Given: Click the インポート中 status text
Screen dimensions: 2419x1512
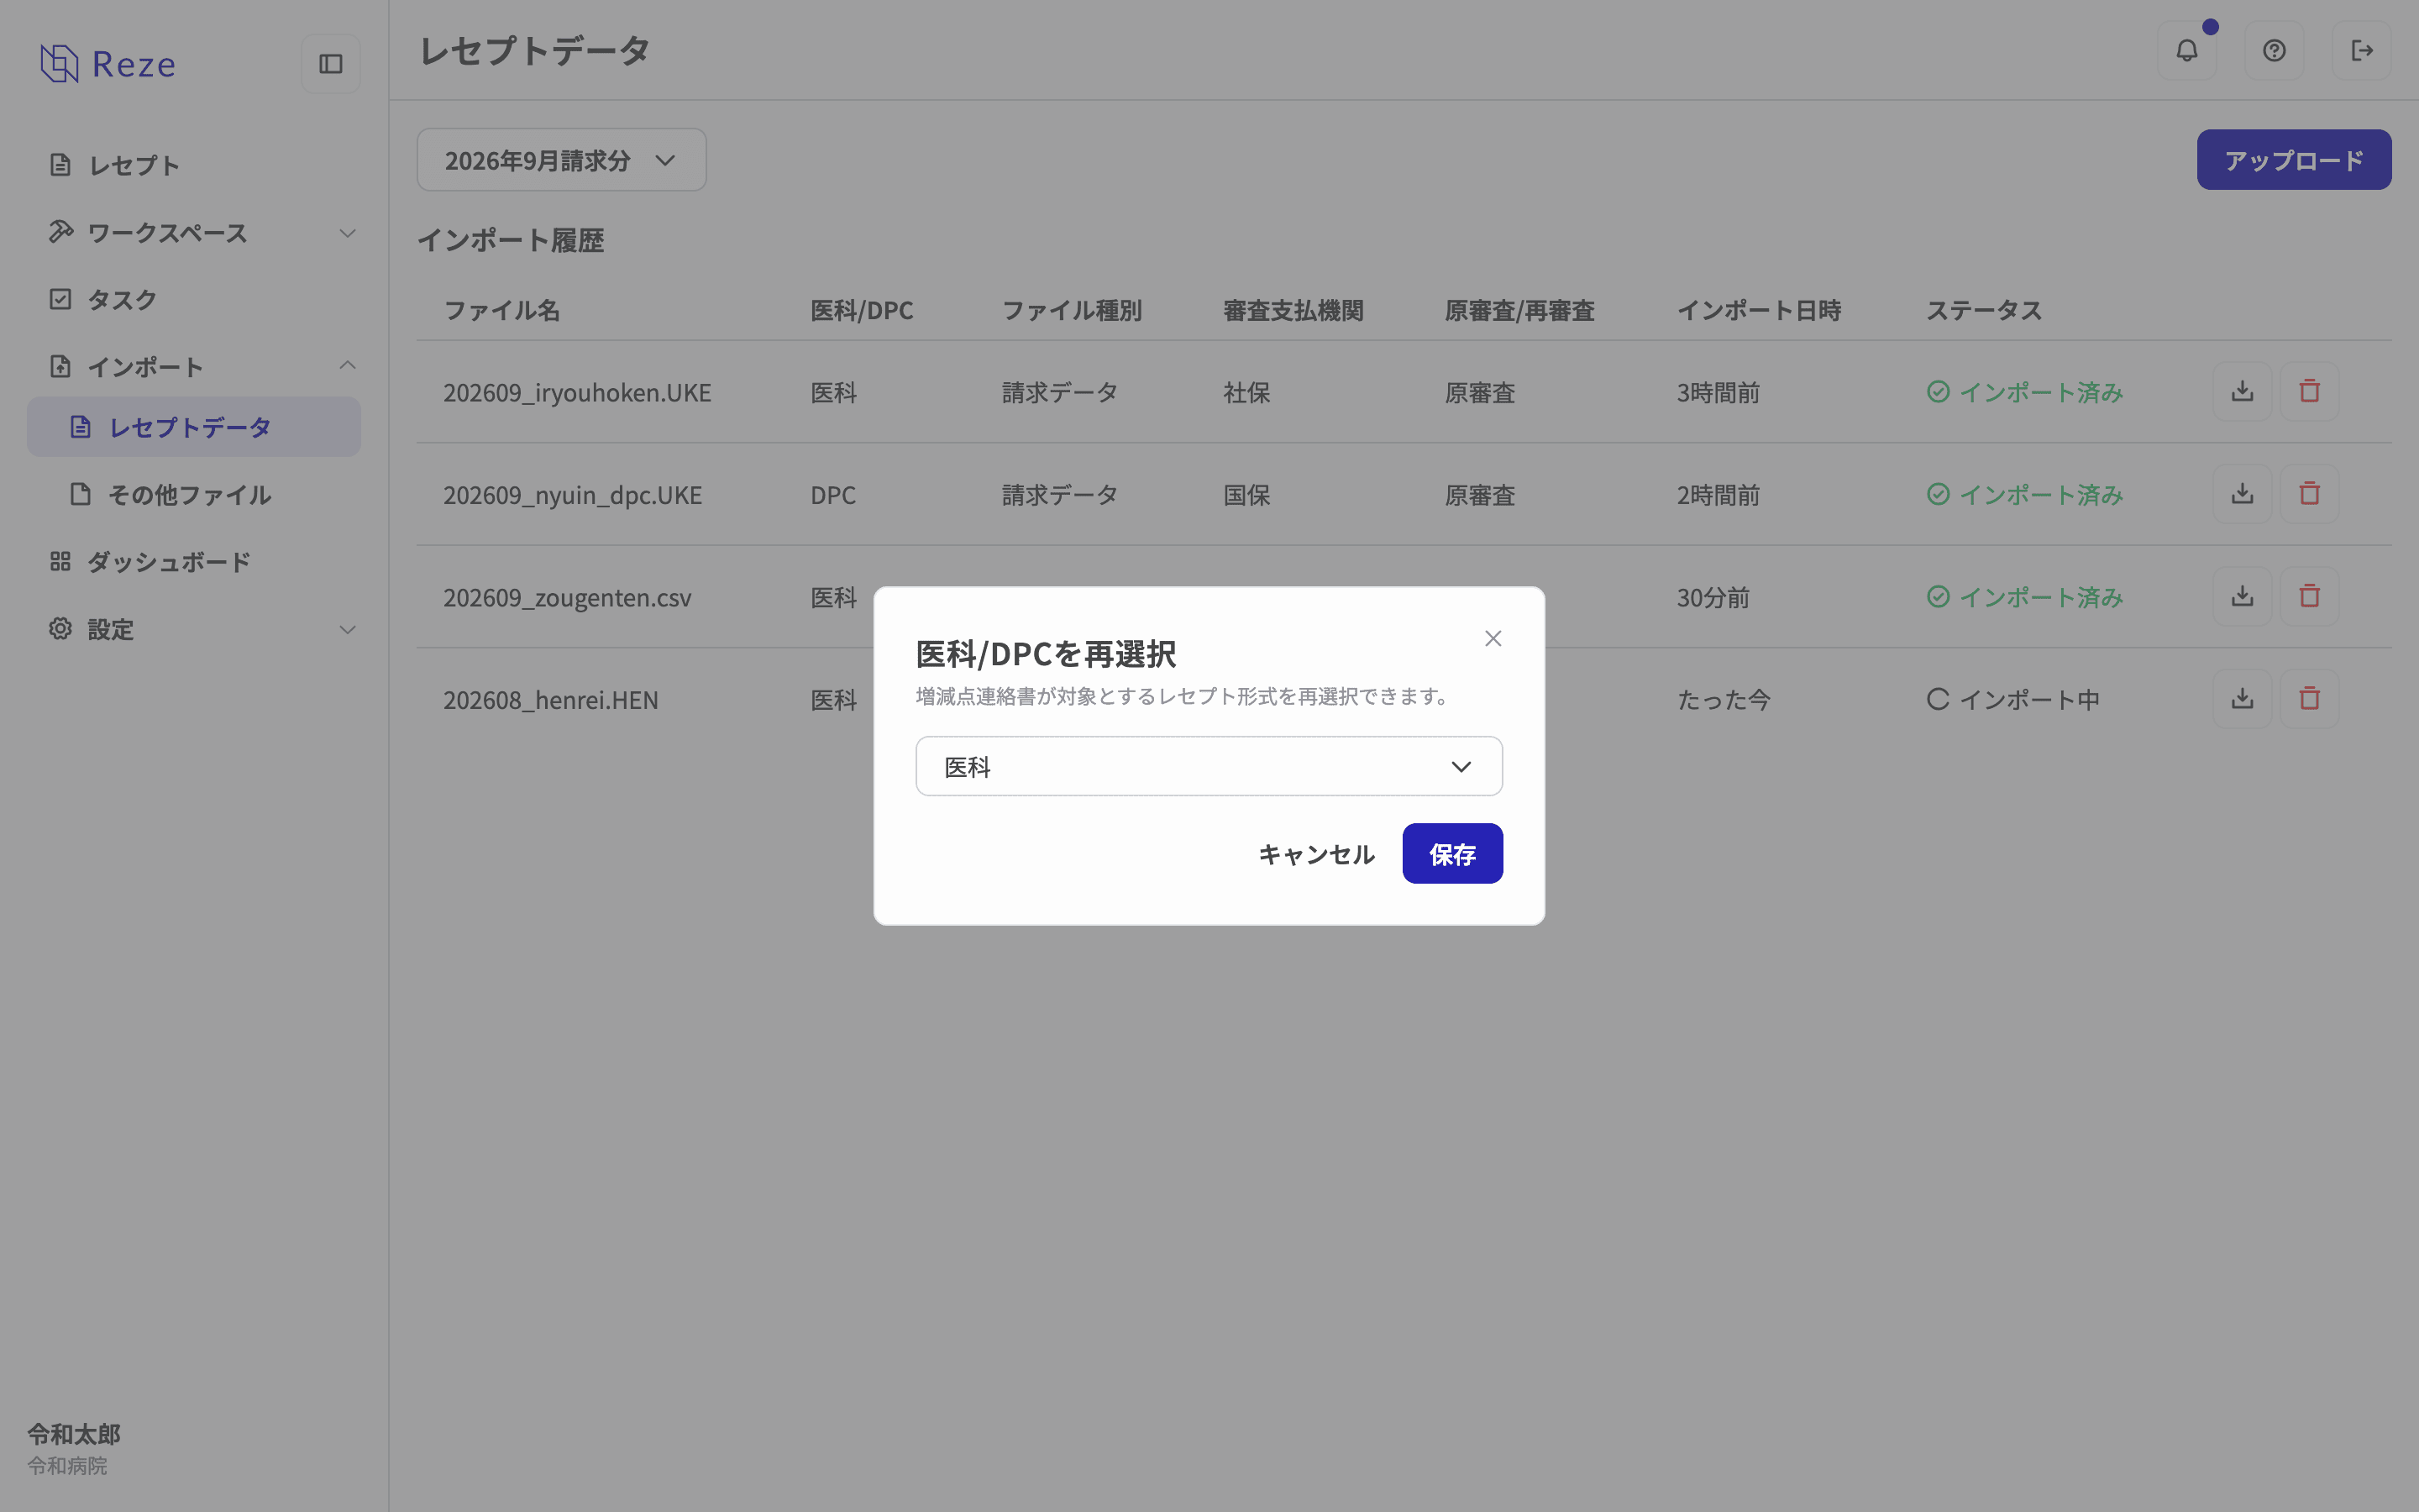Looking at the screenshot, I should coord(2029,700).
